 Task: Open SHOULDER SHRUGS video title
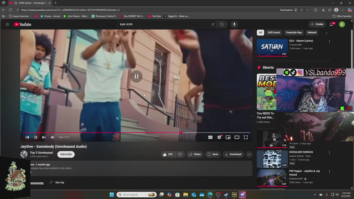(x=301, y=152)
